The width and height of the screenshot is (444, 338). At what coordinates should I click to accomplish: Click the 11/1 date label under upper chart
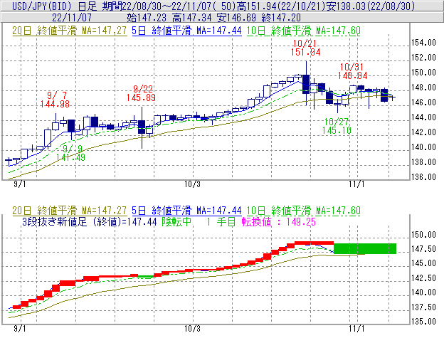tap(356, 184)
